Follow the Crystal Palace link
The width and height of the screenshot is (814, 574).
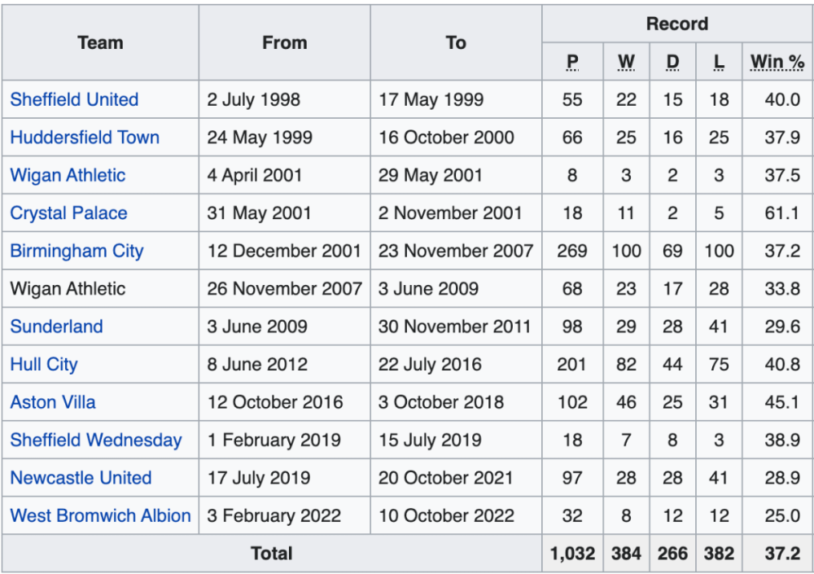(68, 213)
